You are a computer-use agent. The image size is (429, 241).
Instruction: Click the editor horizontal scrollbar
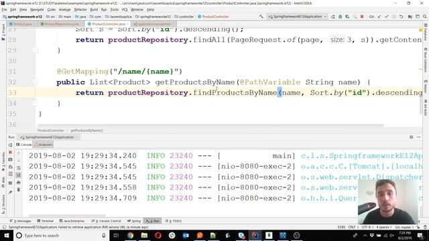click(210, 126)
